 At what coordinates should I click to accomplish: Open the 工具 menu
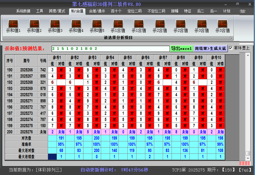coord(39,11)
